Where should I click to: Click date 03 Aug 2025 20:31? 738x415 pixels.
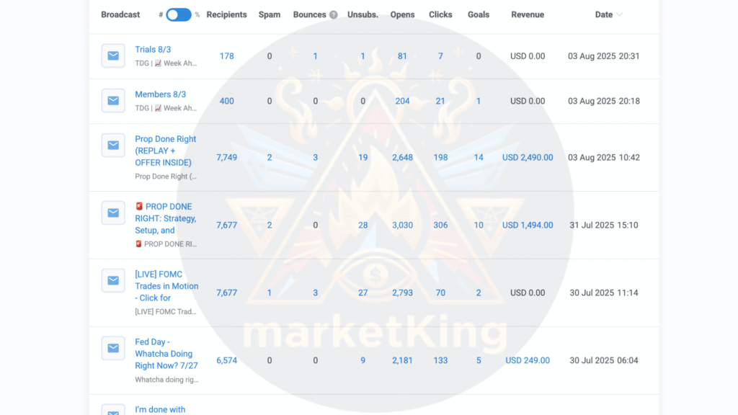[x=604, y=56]
